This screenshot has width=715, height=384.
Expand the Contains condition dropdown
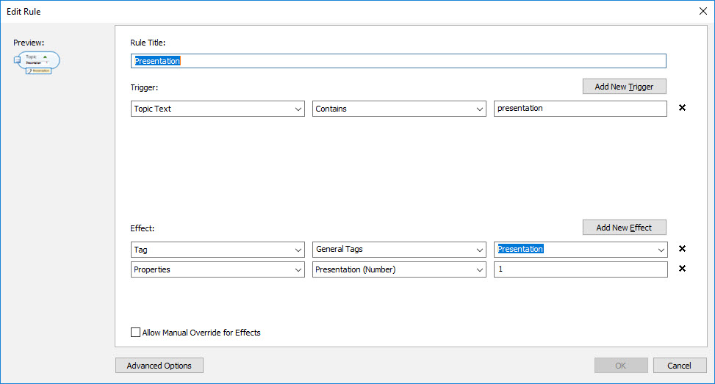click(x=399, y=109)
